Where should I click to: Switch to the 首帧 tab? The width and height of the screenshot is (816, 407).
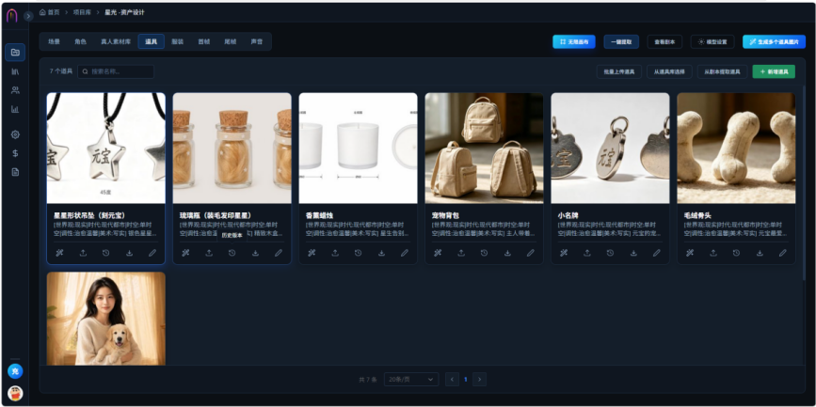pos(204,41)
